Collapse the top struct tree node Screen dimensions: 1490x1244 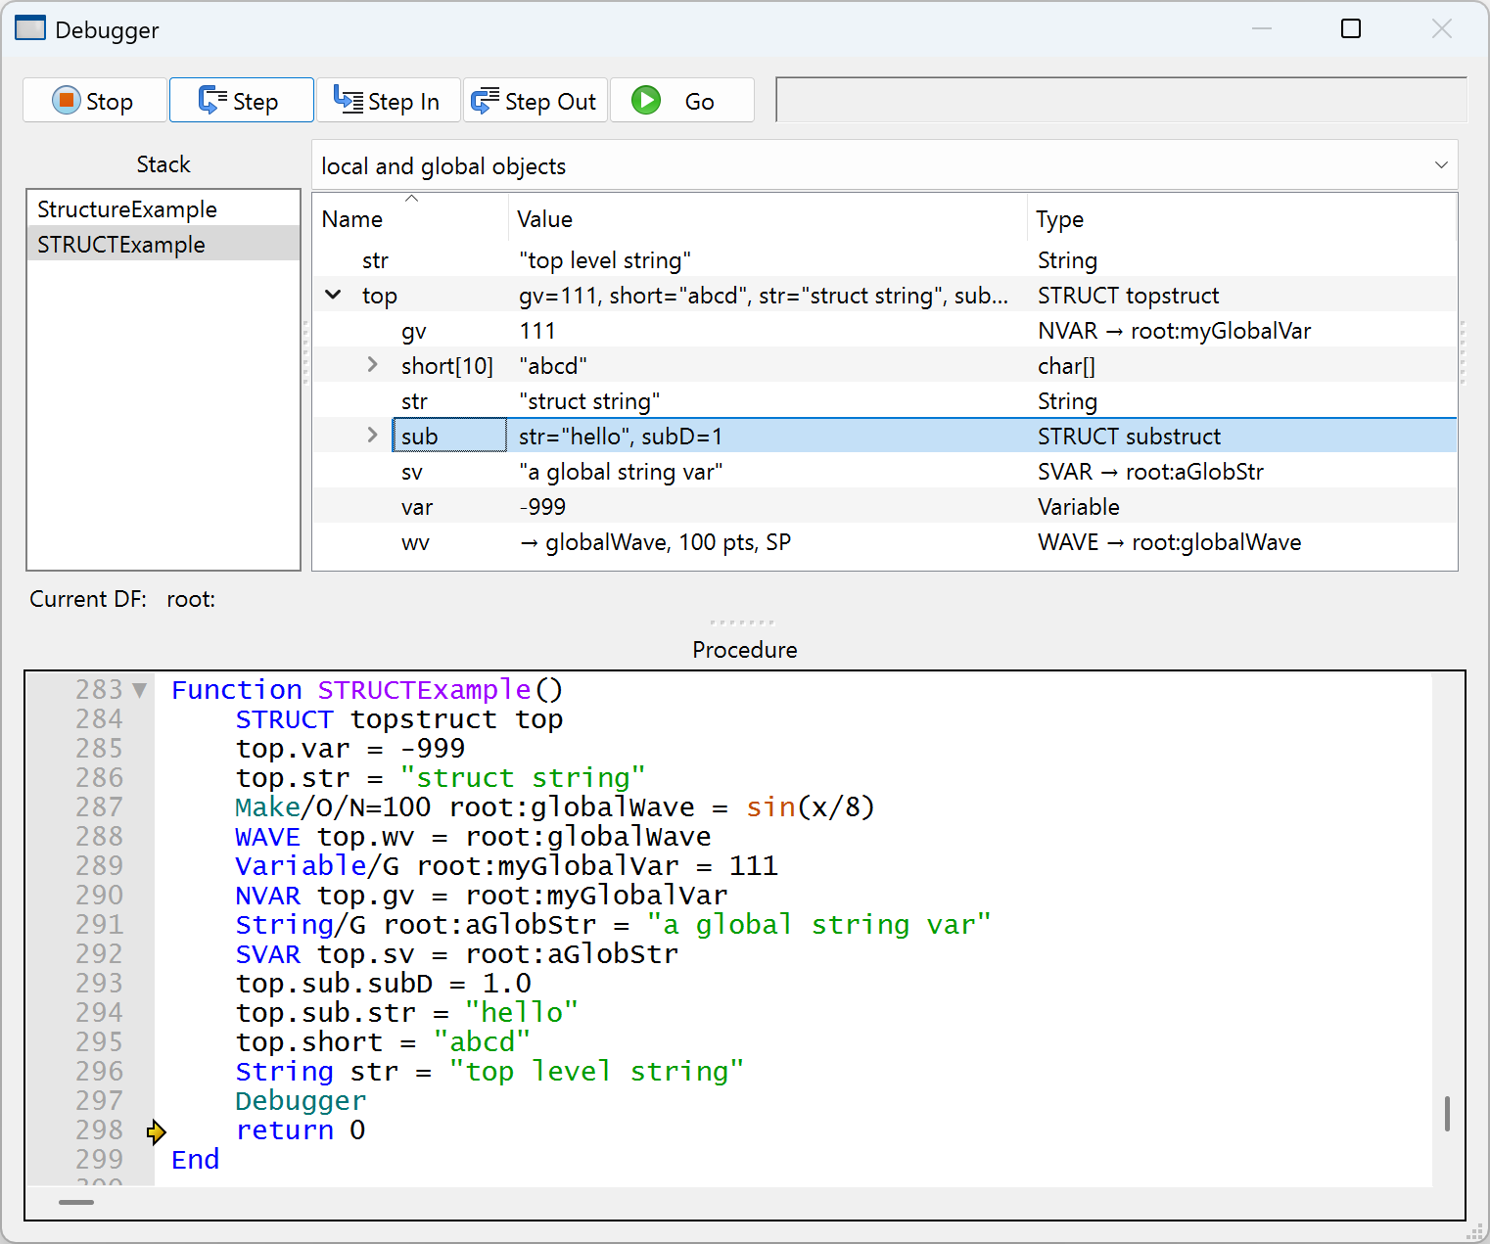click(334, 295)
